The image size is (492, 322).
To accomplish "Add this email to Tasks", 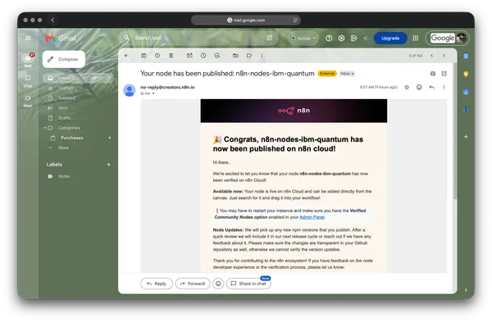I will (217, 56).
